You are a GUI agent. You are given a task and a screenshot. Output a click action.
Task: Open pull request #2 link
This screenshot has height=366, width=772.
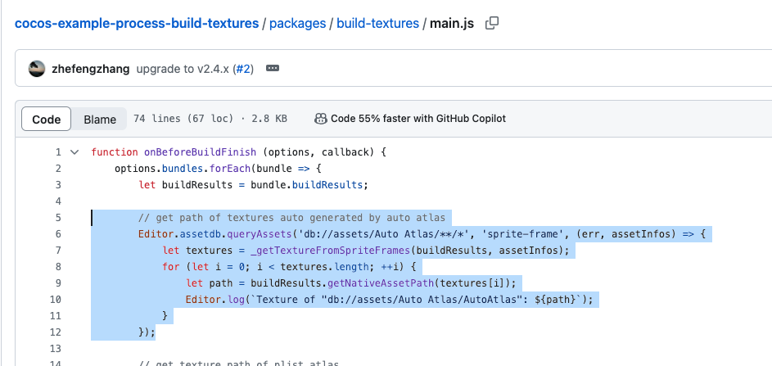pyautogui.click(x=242, y=69)
